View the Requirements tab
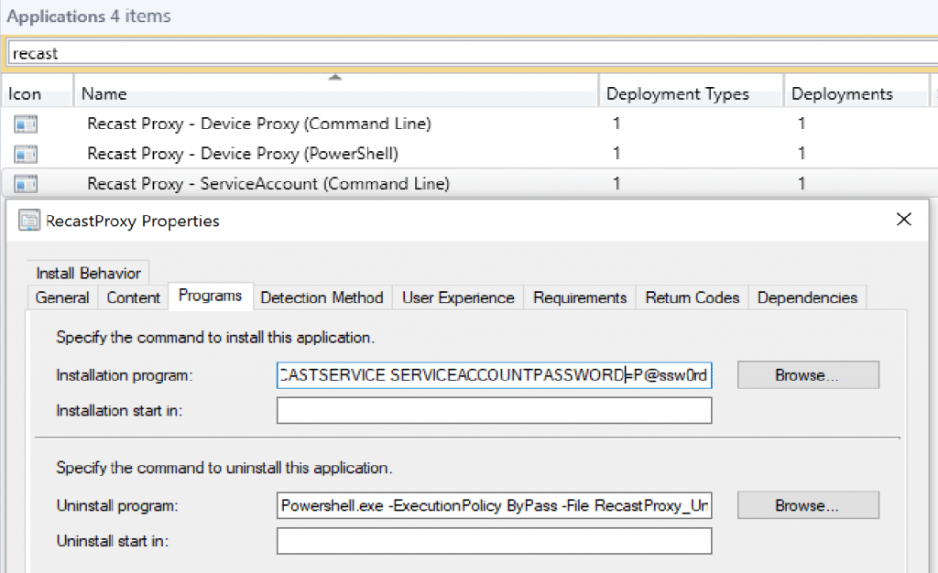The image size is (938, 573). [579, 297]
